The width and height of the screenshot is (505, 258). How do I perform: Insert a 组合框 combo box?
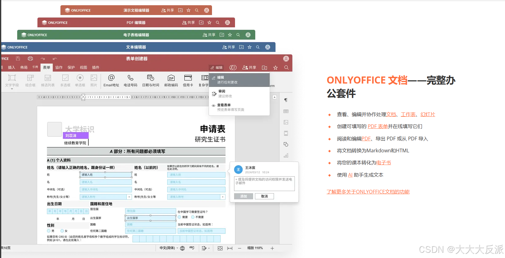tap(30, 80)
